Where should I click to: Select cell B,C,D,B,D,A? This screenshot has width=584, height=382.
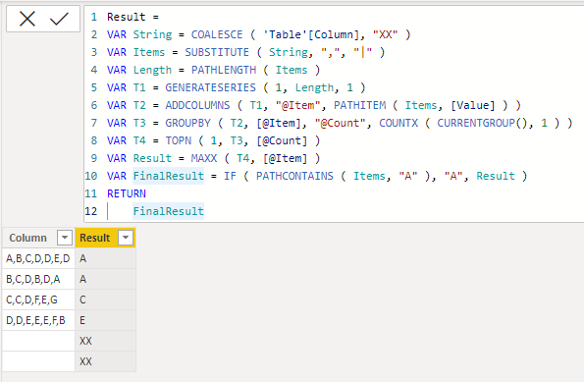[x=38, y=279]
